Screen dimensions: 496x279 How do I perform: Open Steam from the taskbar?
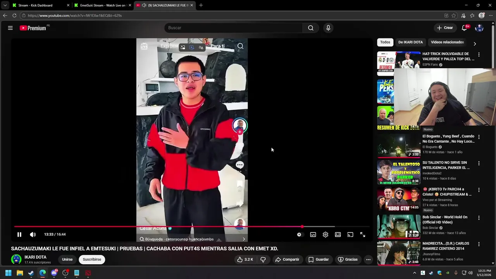coord(31,273)
